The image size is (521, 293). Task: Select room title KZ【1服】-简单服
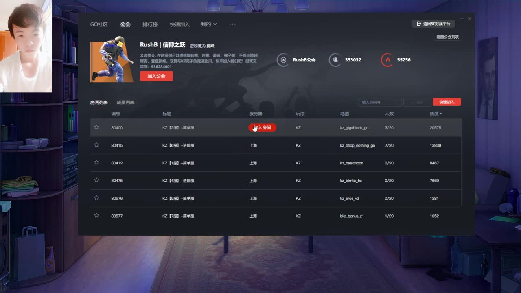(x=178, y=163)
